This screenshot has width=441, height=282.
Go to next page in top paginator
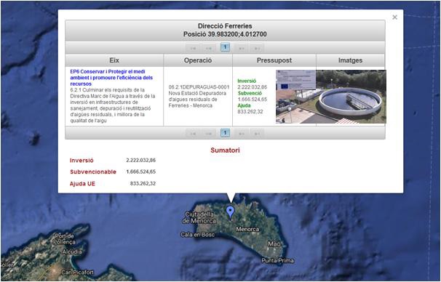point(242,48)
